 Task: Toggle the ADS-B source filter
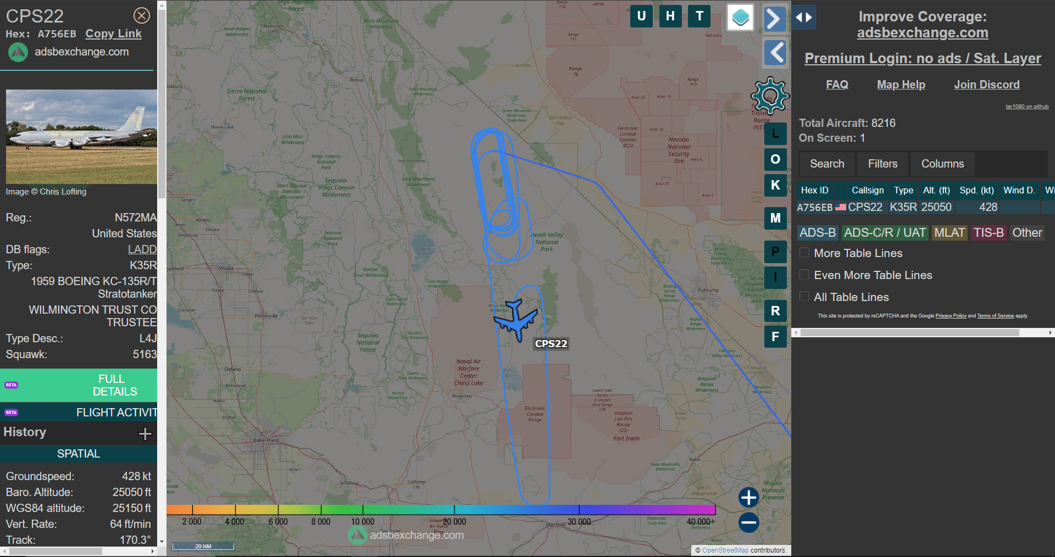pyautogui.click(x=818, y=233)
